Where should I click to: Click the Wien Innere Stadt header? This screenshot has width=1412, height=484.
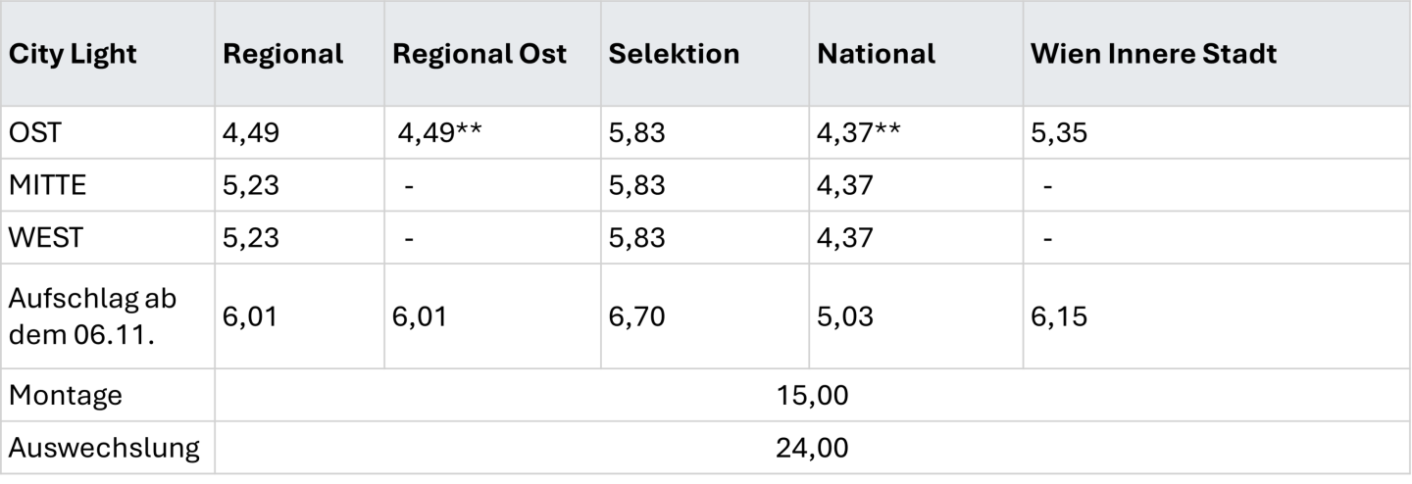[1153, 54]
